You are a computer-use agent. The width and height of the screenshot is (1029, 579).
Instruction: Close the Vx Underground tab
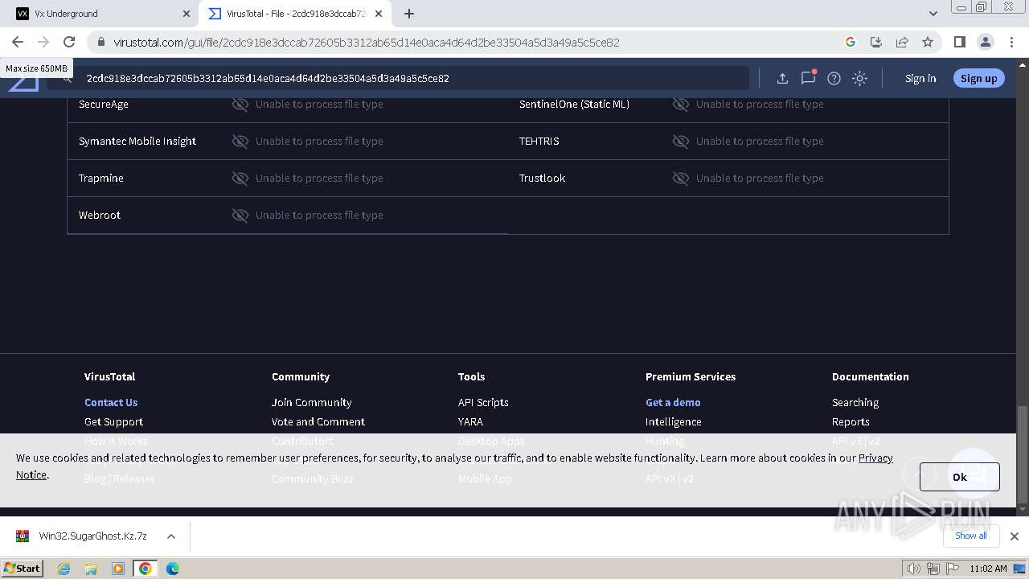pos(187,14)
